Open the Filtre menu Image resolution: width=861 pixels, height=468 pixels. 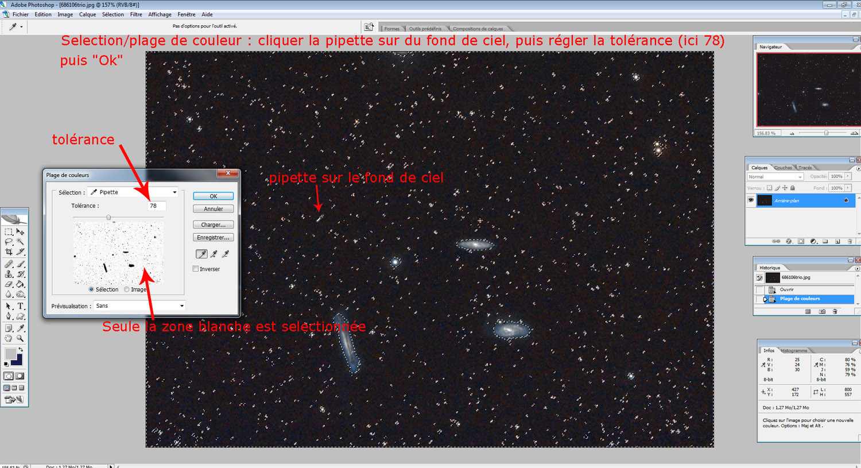[x=136, y=14]
